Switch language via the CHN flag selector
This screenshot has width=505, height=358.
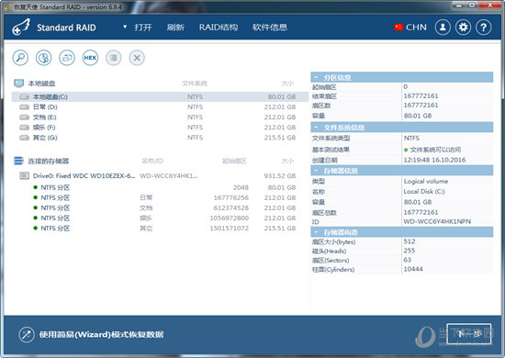(x=410, y=28)
